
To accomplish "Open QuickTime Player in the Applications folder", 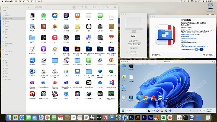I will (x=43, y=94).
